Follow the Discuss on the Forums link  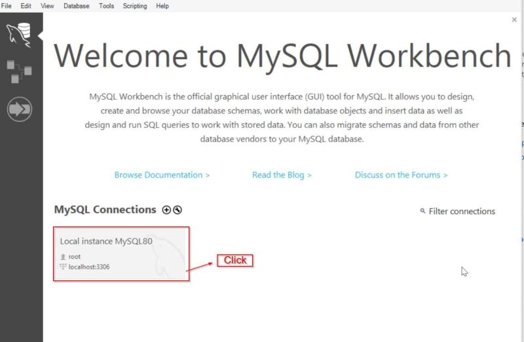click(x=401, y=175)
